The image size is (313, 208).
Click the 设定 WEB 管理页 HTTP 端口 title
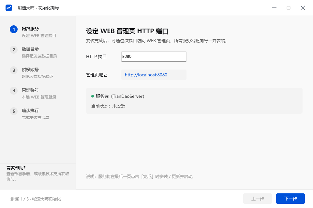click(x=127, y=31)
